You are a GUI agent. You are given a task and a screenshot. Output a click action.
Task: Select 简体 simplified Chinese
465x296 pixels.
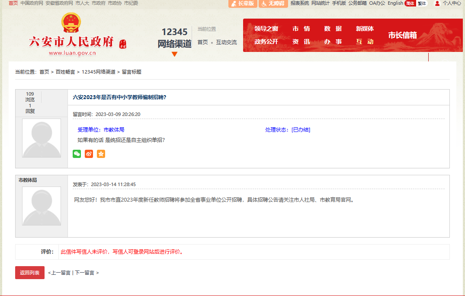coord(410,3)
